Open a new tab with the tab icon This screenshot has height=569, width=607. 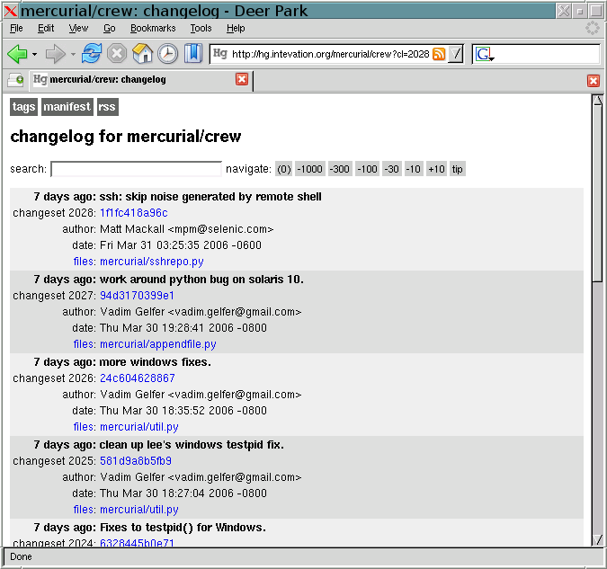coord(15,80)
